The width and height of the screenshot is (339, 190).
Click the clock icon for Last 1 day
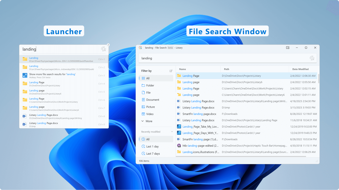point(143,147)
